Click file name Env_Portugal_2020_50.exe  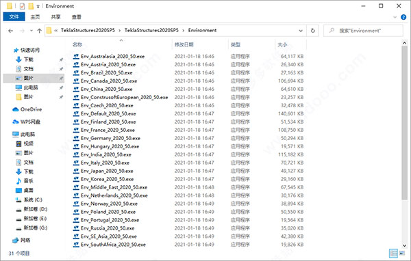coord(110,220)
